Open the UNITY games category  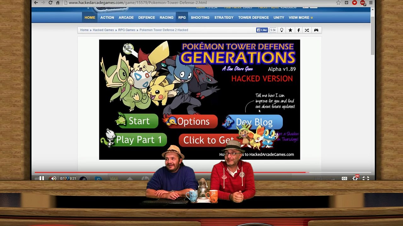[x=279, y=18]
